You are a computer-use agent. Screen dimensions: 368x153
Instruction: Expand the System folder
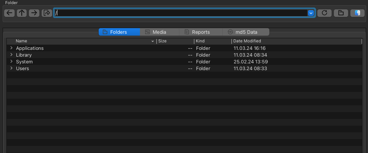click(12, 61)
